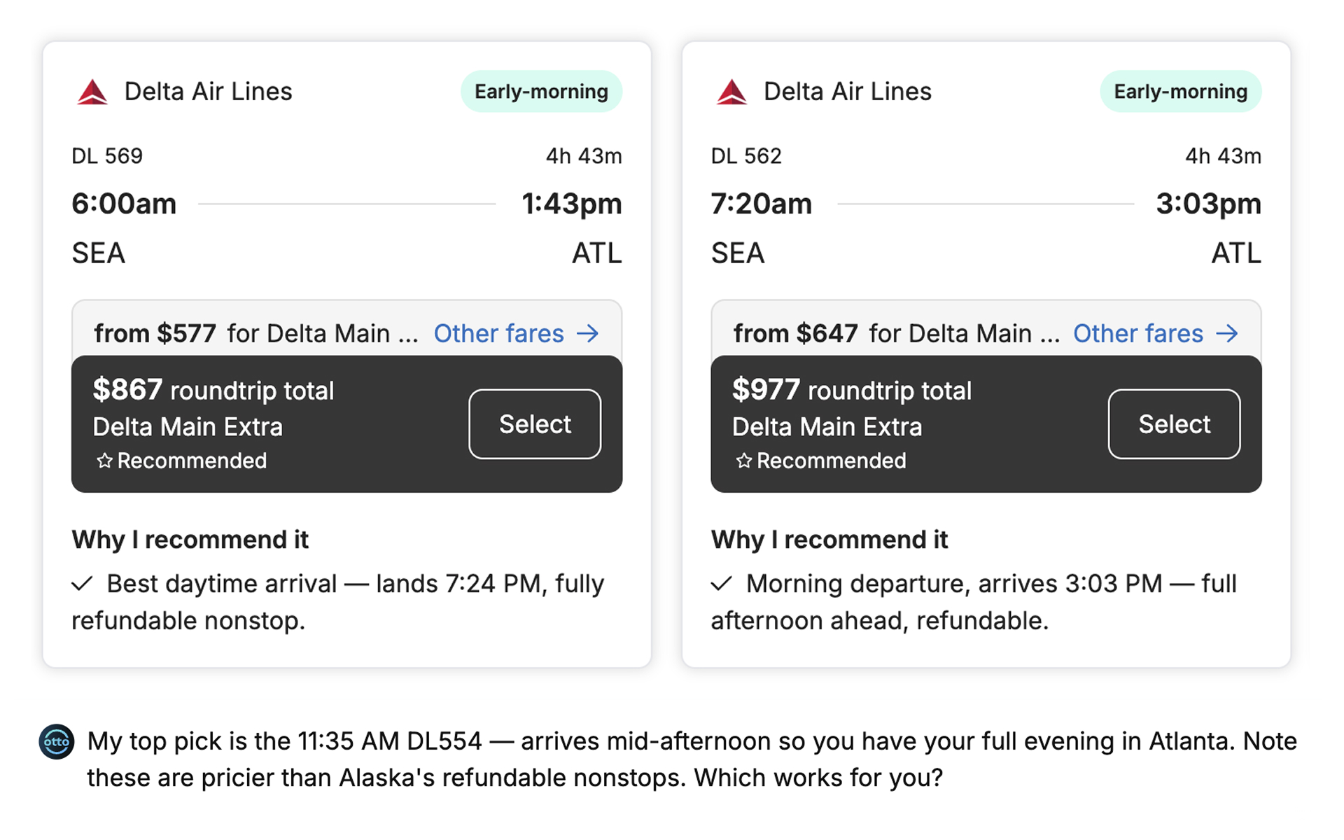The height and width of the screenshot is (840, 1344).
Task: Click the Otto message about DL554 top pick
Action: click(x=692, y=759)
